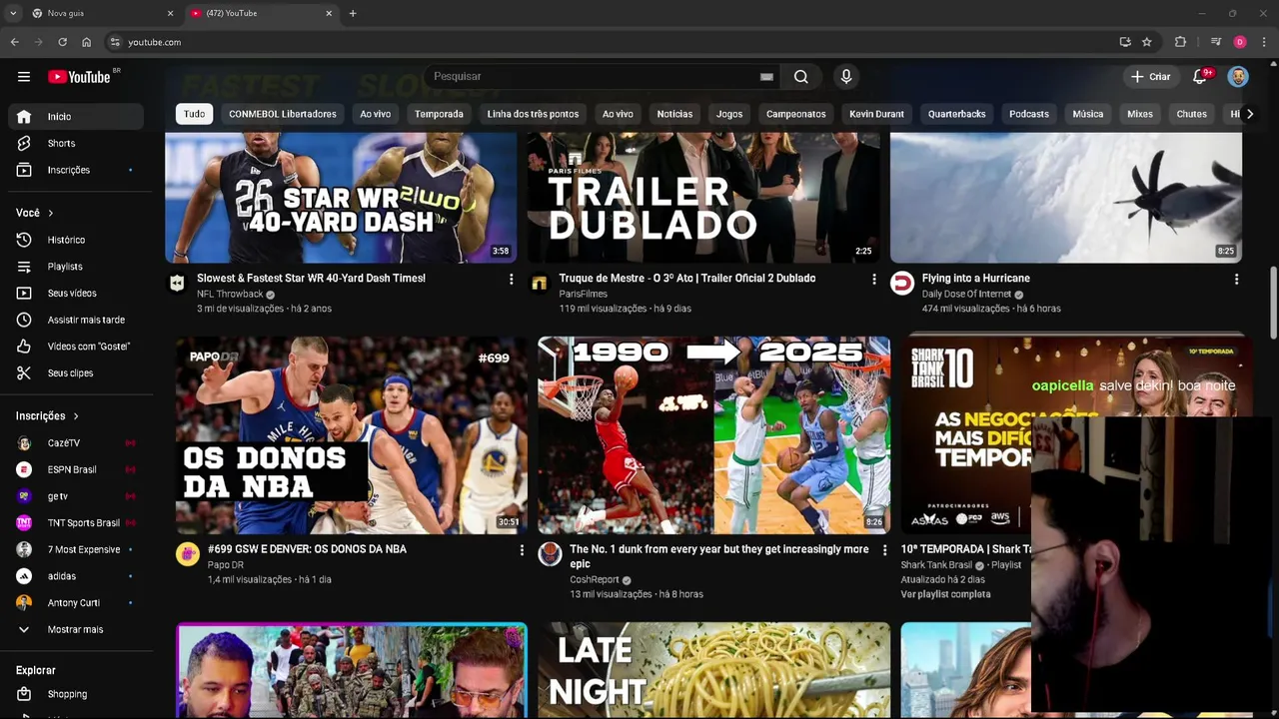Select the Temporada filter chip

(439, 114)
